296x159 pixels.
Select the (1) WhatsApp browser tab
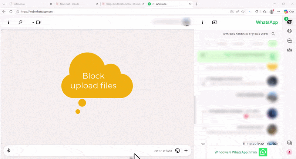coord(169,4)
